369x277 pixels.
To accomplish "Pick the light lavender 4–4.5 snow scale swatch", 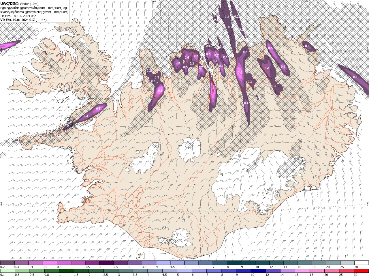I will point(163,263).
